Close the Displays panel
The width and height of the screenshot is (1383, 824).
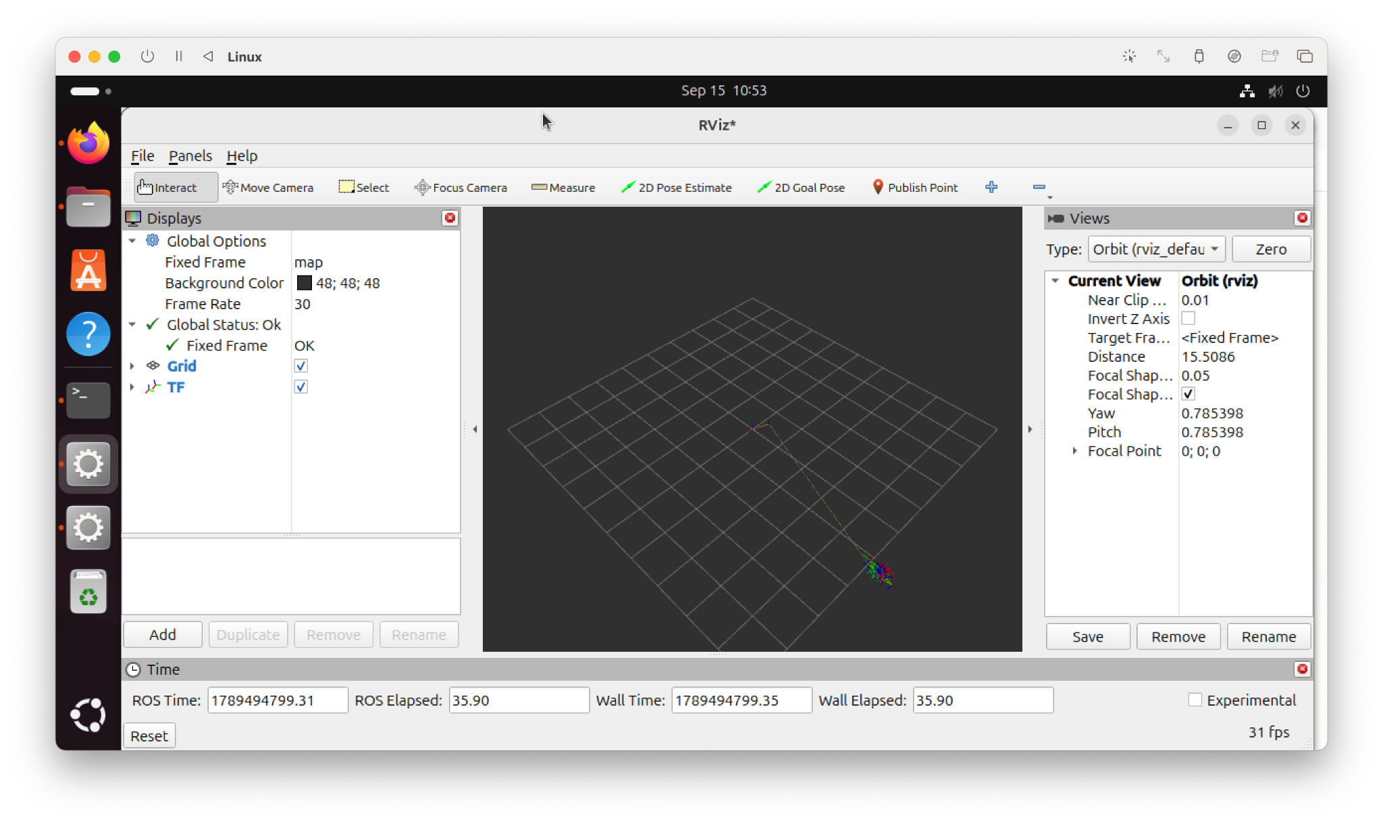tap(450, 217)
